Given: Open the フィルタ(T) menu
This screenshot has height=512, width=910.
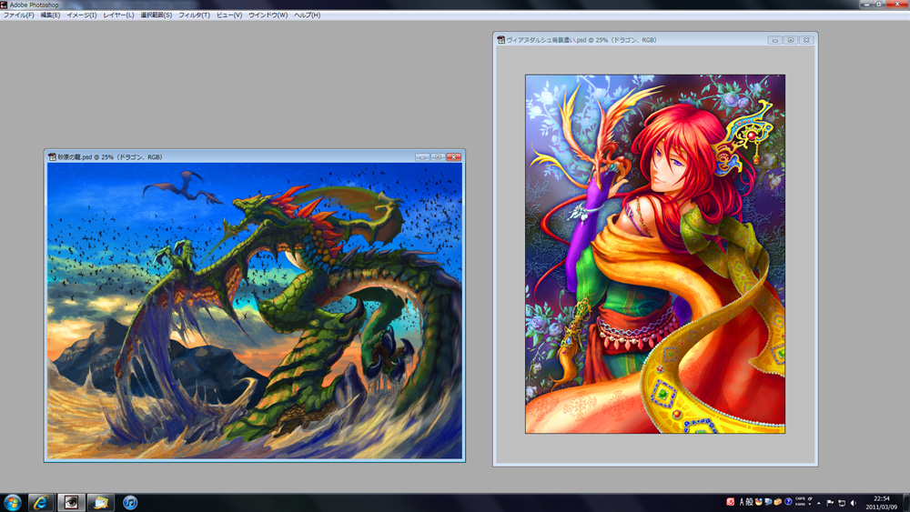Looking at the screenshot, I should [194, 15].
